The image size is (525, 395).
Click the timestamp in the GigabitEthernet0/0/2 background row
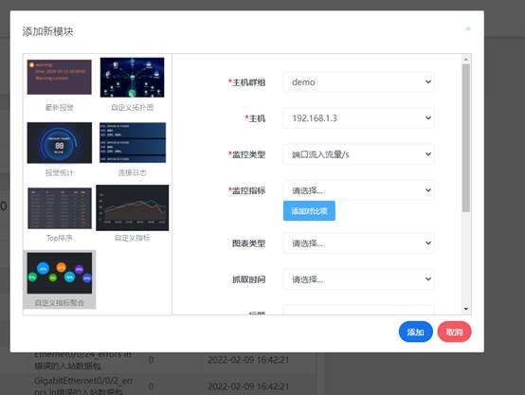248,386
